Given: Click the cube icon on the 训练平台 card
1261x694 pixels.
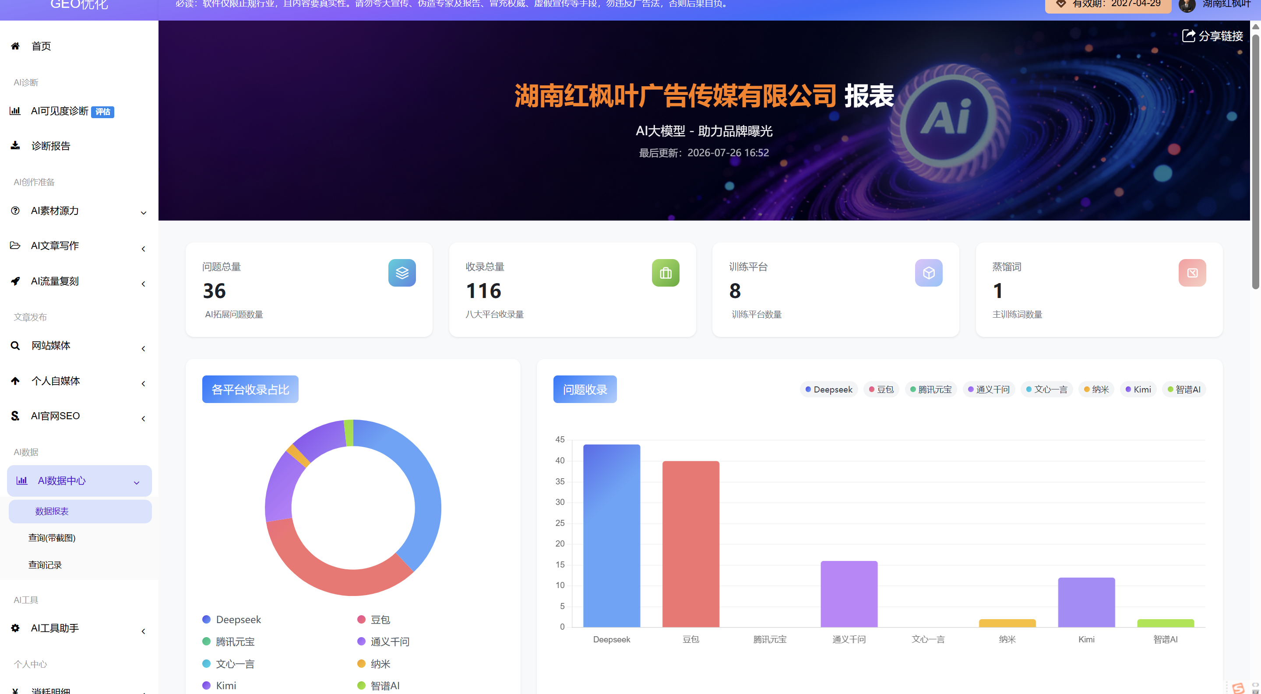Looking at the screenshot, I should [x=929, y=273].
